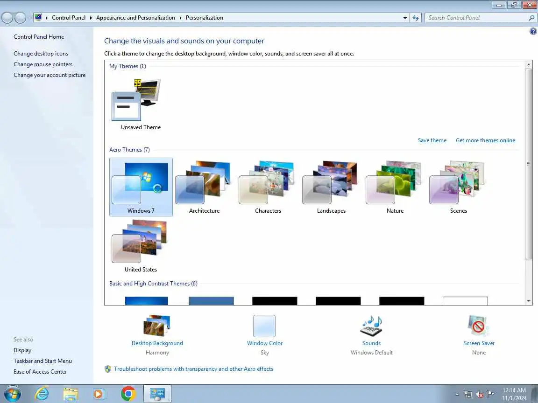Click the Forward navigation button
The height and width of the screenshot is (403, 538).
21,18
